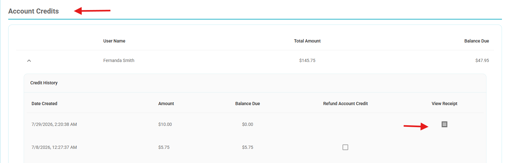Collapse the Fernanda Smith row with the chevron
Screen dimensions: 507x163
coord(29,60)
